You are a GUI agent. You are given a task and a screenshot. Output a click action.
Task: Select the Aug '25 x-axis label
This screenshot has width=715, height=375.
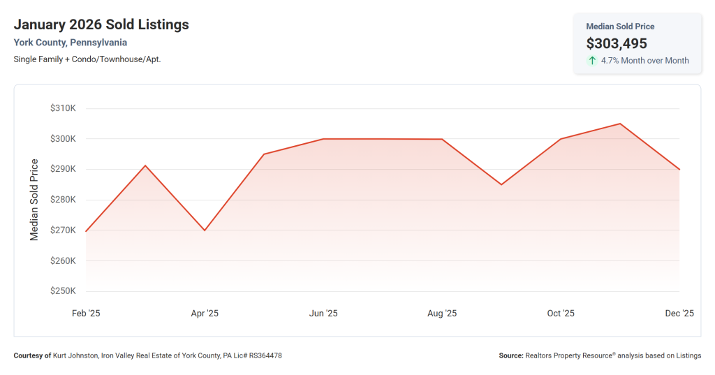pyautogui.click(x=442, y=314)
